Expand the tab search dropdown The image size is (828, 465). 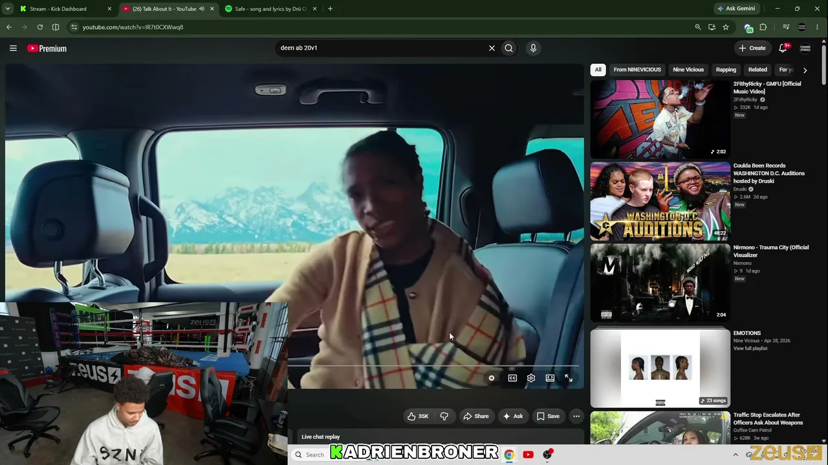[8, 9]
